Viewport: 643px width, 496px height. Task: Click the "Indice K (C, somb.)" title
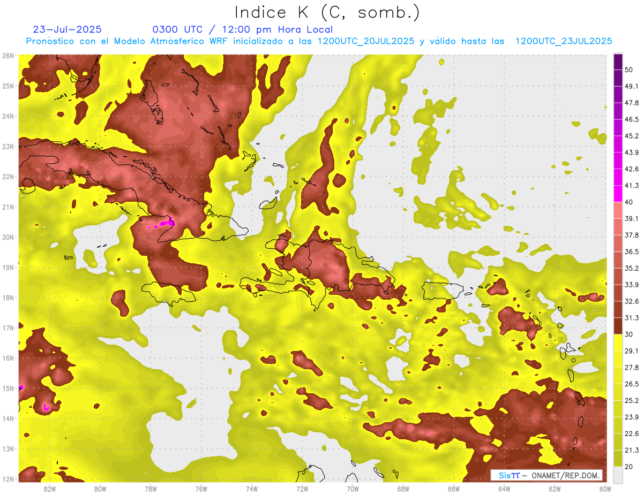click(327, 12)
